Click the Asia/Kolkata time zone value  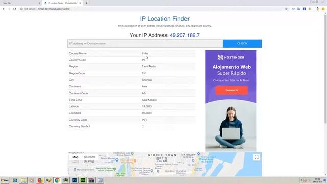coord(149,100)
